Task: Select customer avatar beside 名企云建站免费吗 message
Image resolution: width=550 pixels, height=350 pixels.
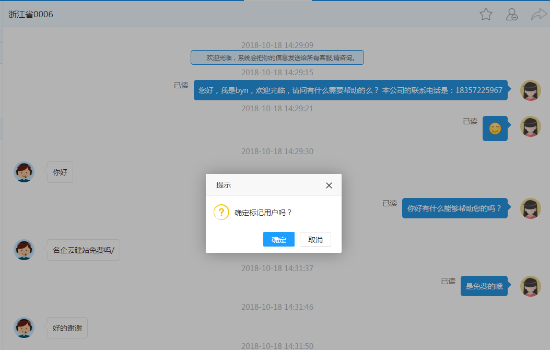Action: click(x=24, y=250)
